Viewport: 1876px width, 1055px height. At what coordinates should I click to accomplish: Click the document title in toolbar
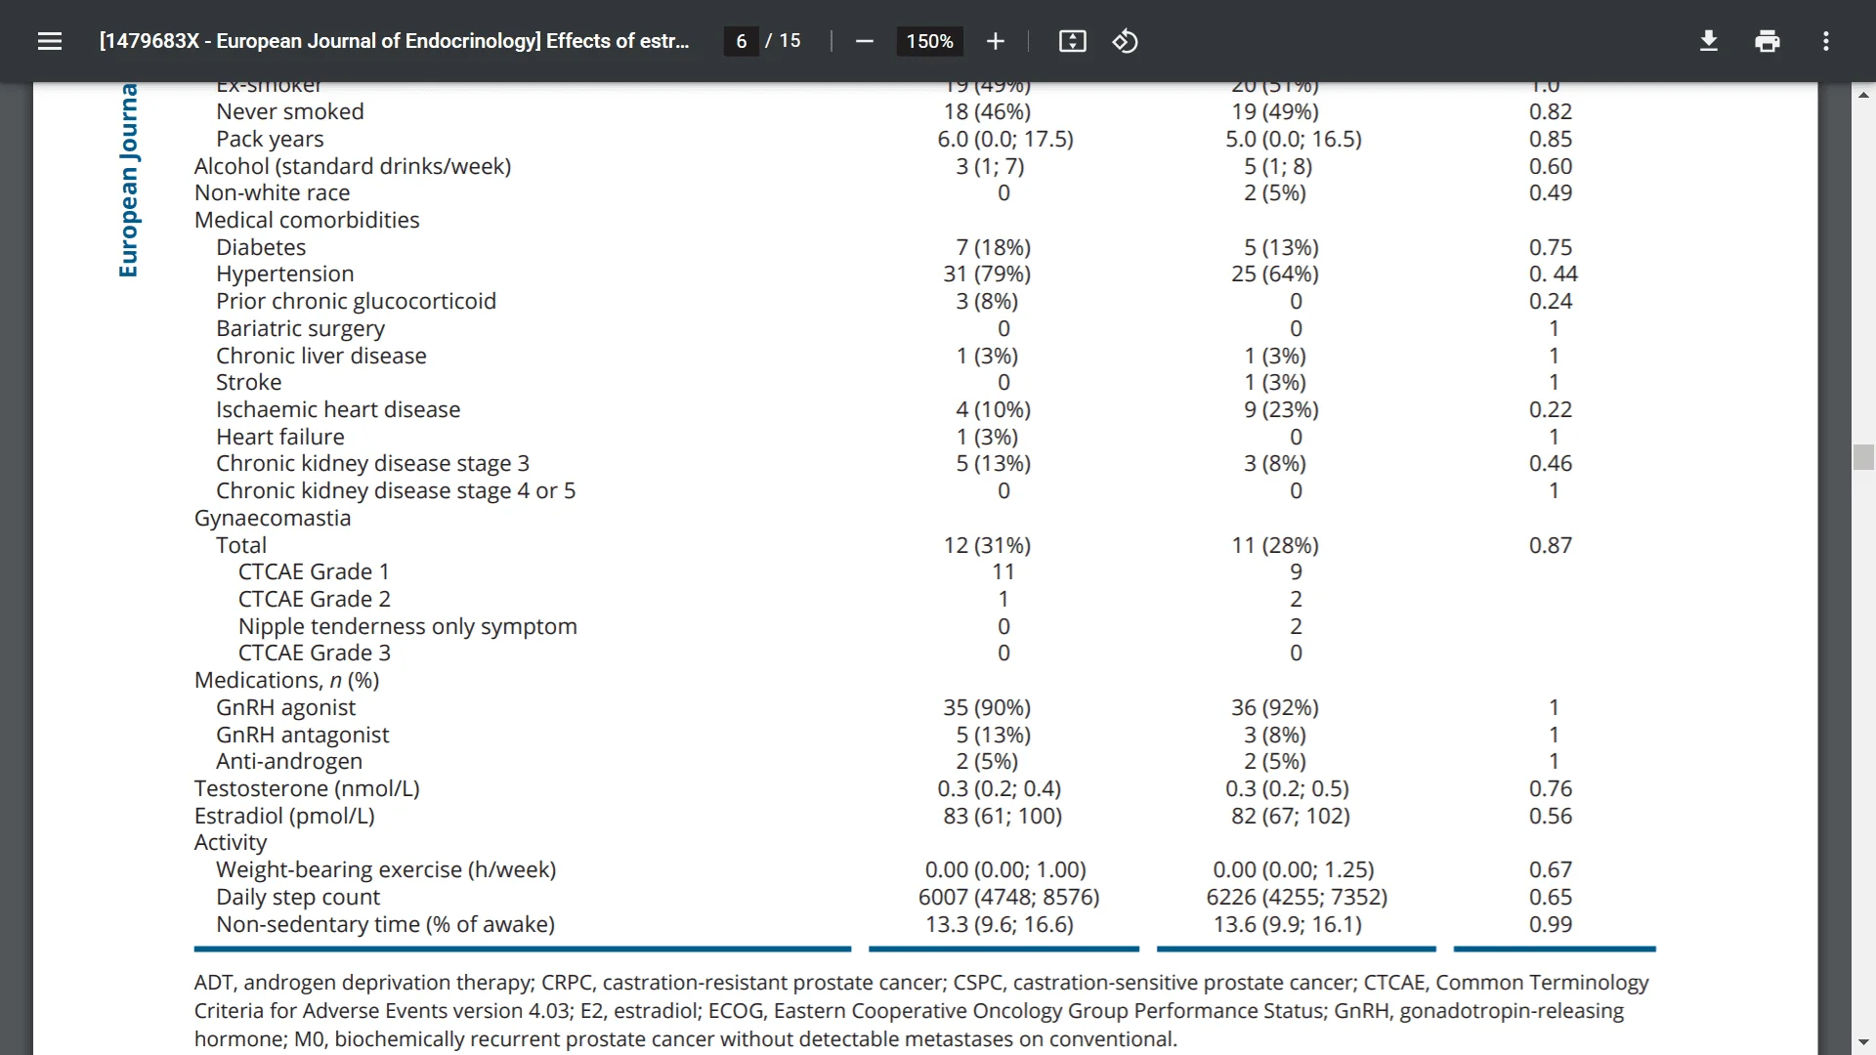(x=394, y=41)
